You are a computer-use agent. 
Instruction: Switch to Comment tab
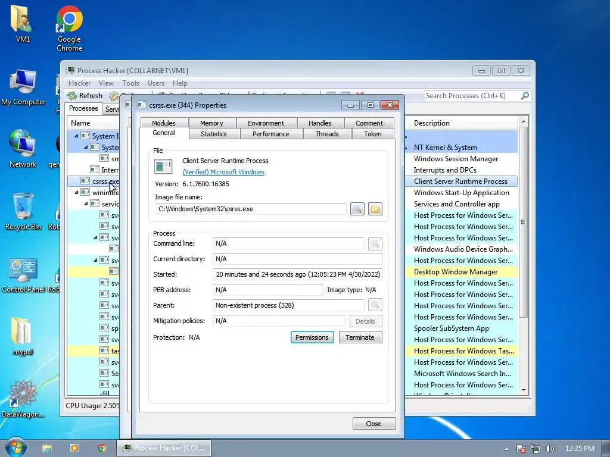pos(369,123)
